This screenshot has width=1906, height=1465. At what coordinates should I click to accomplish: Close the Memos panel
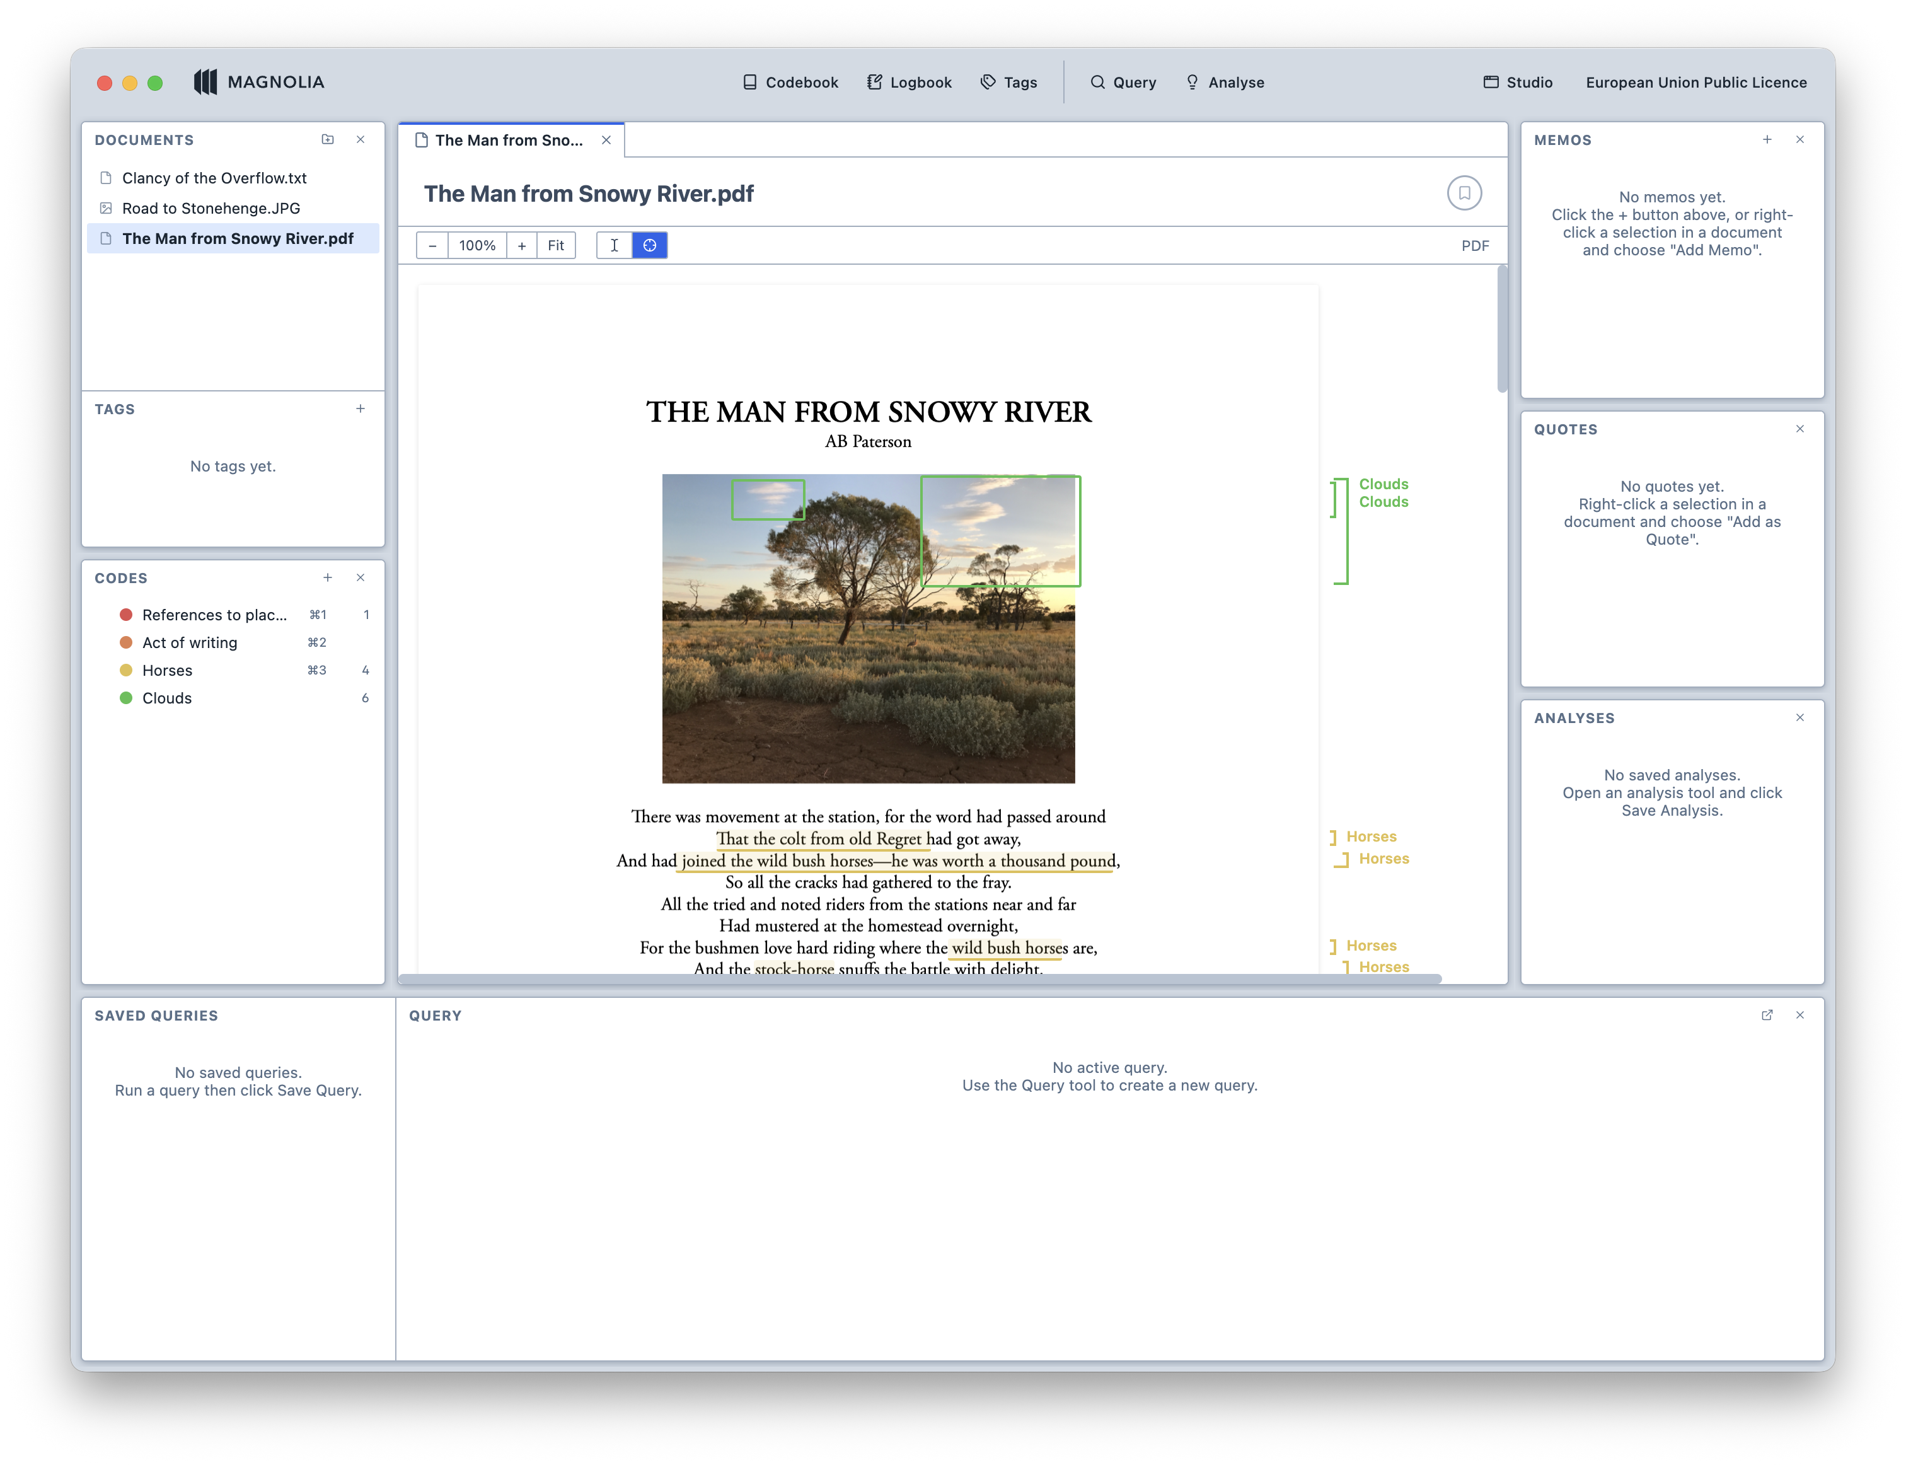1799,139
